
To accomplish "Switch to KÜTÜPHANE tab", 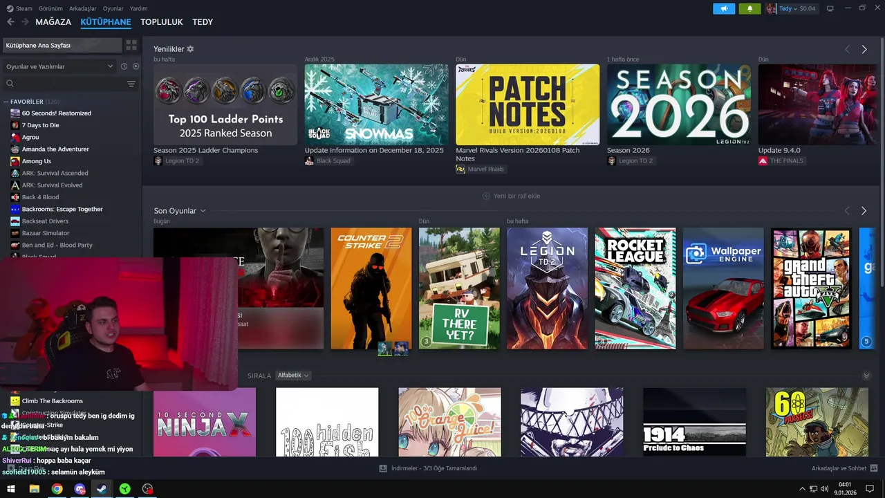I will click(106, 22).
